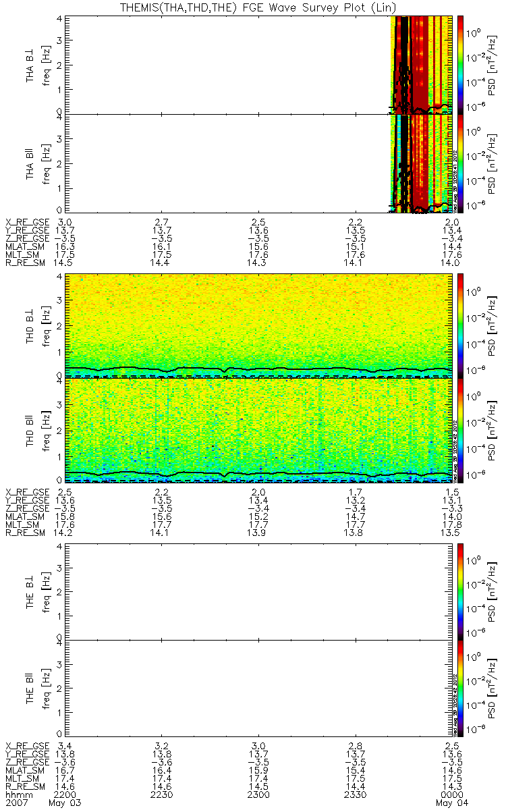Click the PSD color bar beside THD B-perpendicular panel
Image resolution: width=506 pixels, height=810 pixels.
(x=461, y=325)
